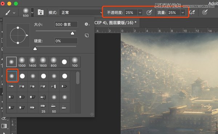This screenshot has height=134, width=218.
Task: Click the 500 brush preset preview
Action: (26, 12)
